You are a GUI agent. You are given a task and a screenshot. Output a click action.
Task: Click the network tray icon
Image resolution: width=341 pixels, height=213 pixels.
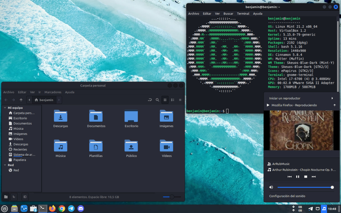pyautogui.click(x=318, y=209)
